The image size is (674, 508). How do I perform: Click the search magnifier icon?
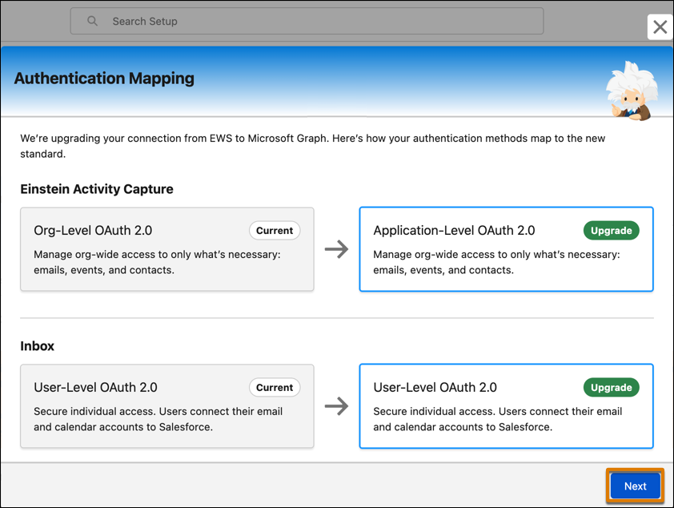[92, 21]
